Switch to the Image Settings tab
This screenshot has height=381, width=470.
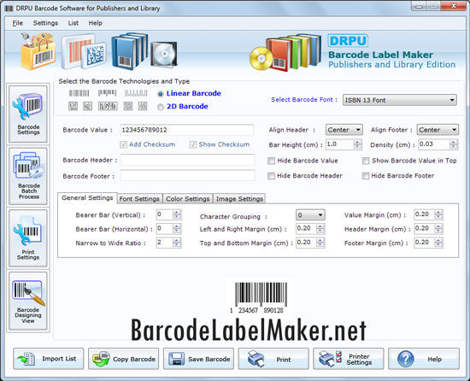click(239, 199)
